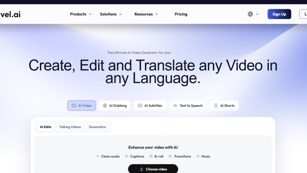Select the AI Subtitles product tab
This screenshot has height=173, width=307.
click(x=150, y=106)
